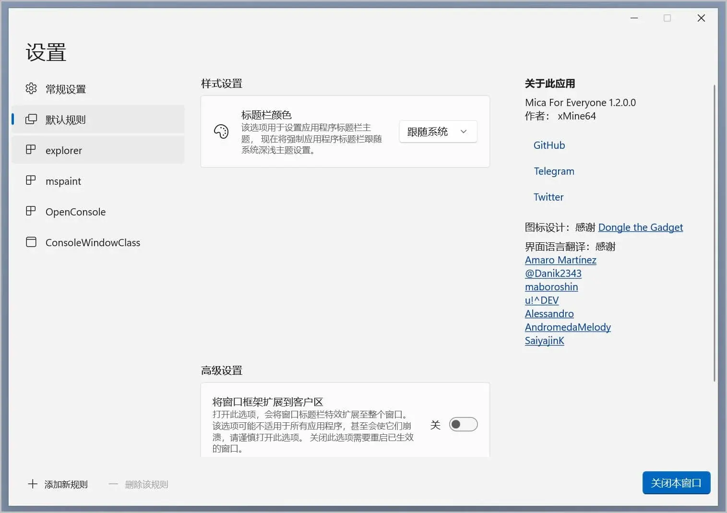Image resolution: width=727 pixels, height=513 pixels.
Task: Click the mspaint rule icon
Action: (31, 180)
